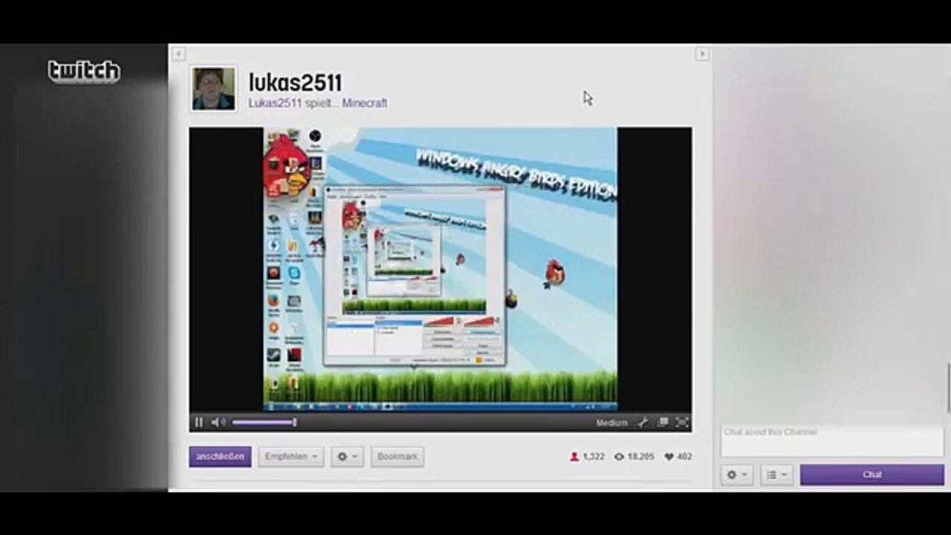The image size is (951, 535).
Task: Open the lukas2511 channel name
Action: tap(295, 82)
